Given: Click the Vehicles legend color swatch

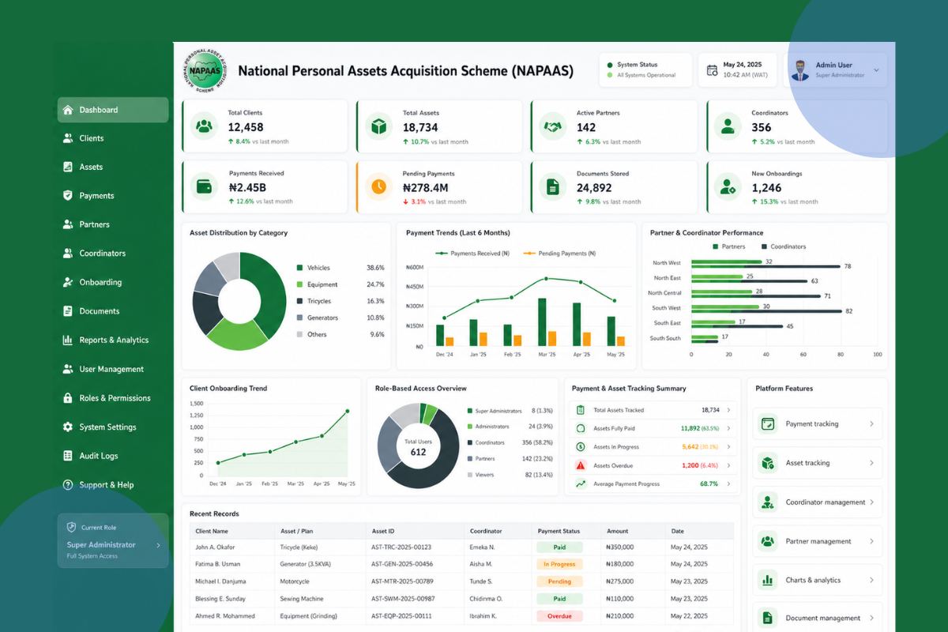Looking at the screenshot, I should click(299, 268).
